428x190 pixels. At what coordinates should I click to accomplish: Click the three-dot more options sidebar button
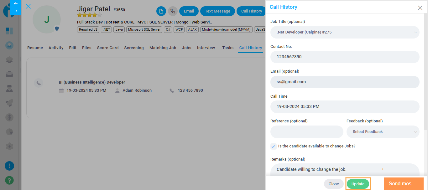click(9, 166)
